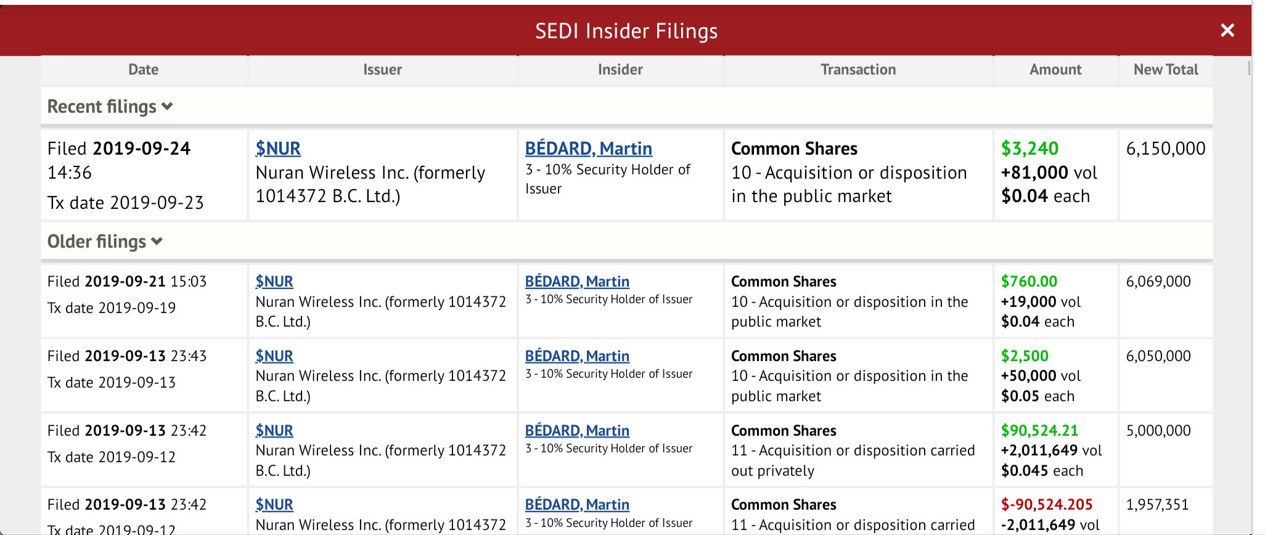Collapse the Older filings section
The width and height of the screenshot is (1265, 535).
105,242
